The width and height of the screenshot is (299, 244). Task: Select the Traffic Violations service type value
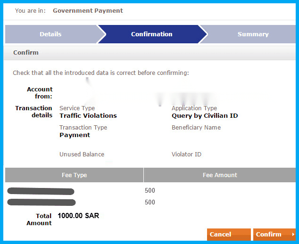(x=88, y=115)
